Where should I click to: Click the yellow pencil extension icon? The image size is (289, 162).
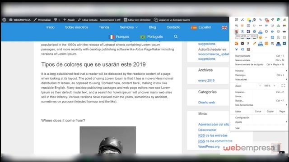(x=254, y=43)
